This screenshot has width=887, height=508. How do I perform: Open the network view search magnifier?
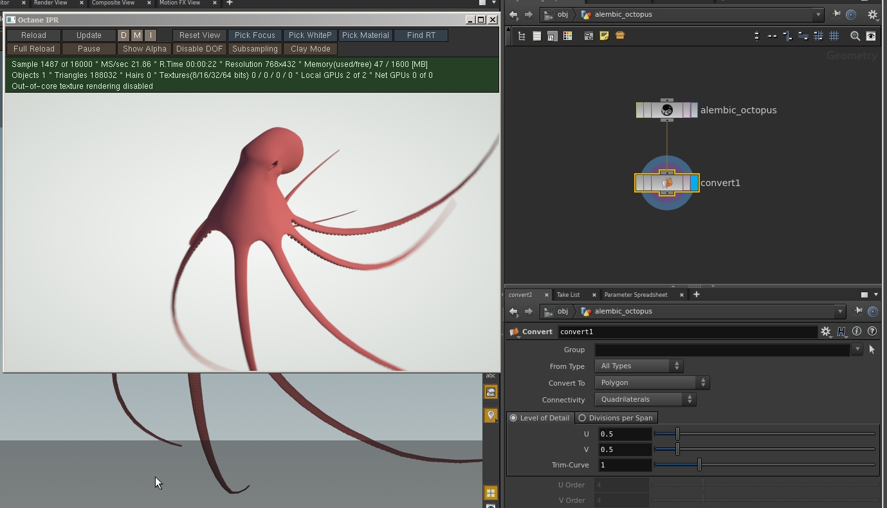[855, 36]
